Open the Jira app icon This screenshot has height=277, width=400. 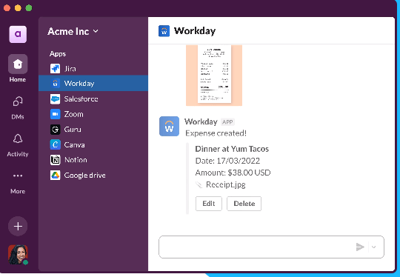55,69
